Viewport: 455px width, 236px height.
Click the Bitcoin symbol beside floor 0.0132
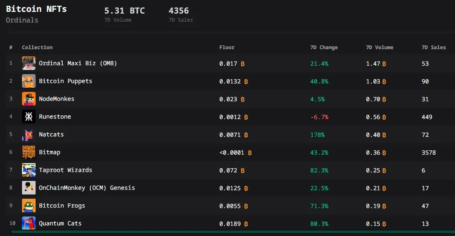coord(246,82)
